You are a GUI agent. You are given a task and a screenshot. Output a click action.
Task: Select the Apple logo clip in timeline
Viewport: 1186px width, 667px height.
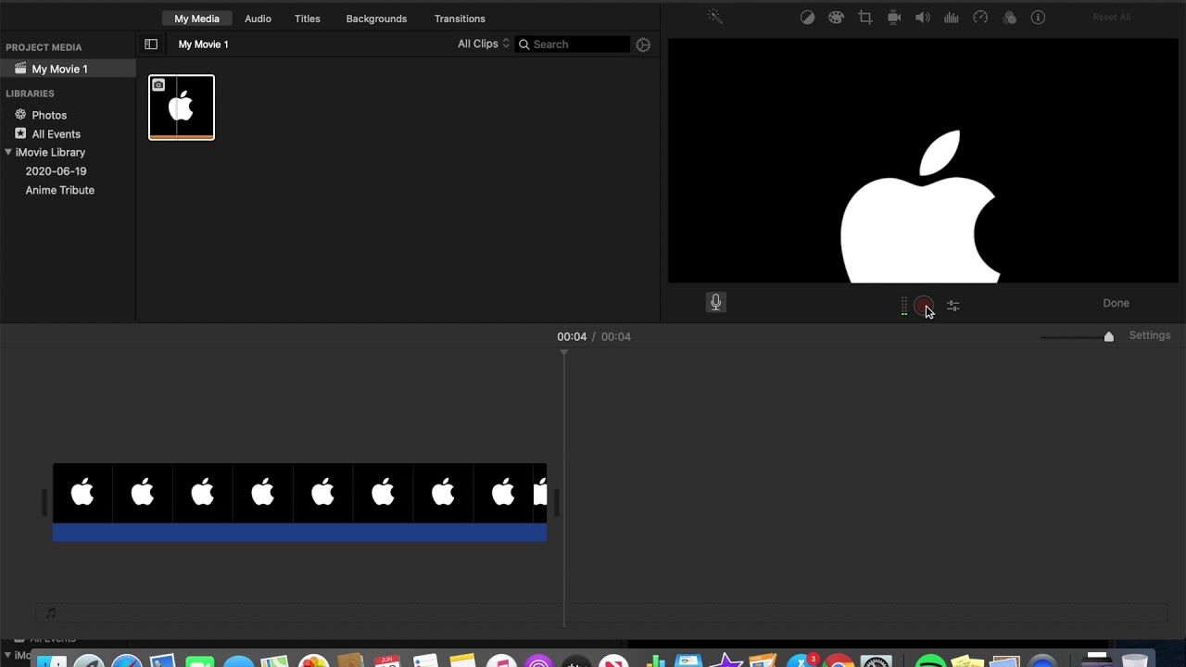(299, 493)
